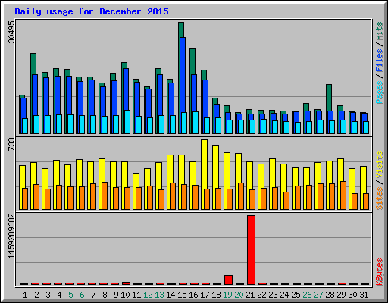Click the x-axis day label '31'
Image resolution: width=388 pixels, height=303 pixels.
pos(364,295)
